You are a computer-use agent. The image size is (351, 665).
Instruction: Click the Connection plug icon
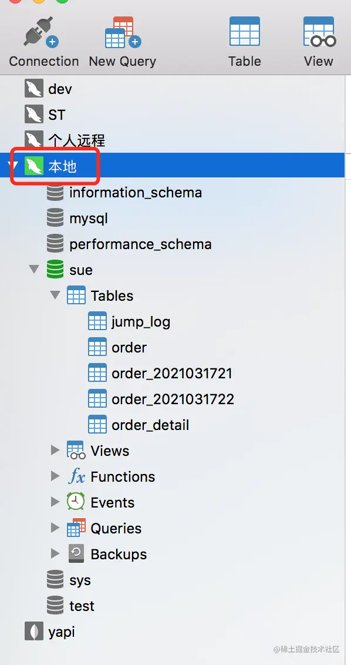click(41, 31)
